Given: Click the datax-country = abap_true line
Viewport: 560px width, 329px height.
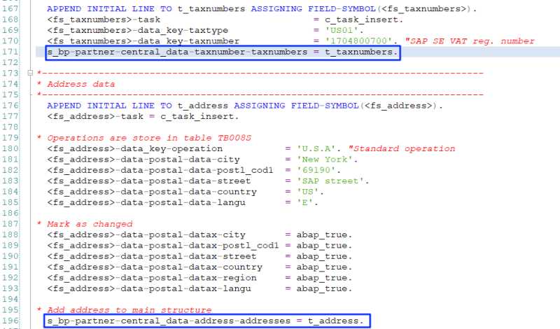Looking at the screenshot, I should point(199,267).
